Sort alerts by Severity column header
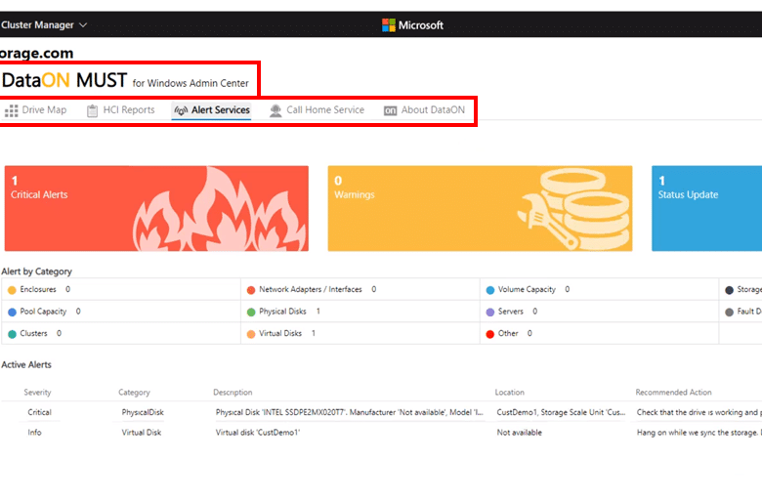This screenshot has height=502, width=762. (37, 393)
